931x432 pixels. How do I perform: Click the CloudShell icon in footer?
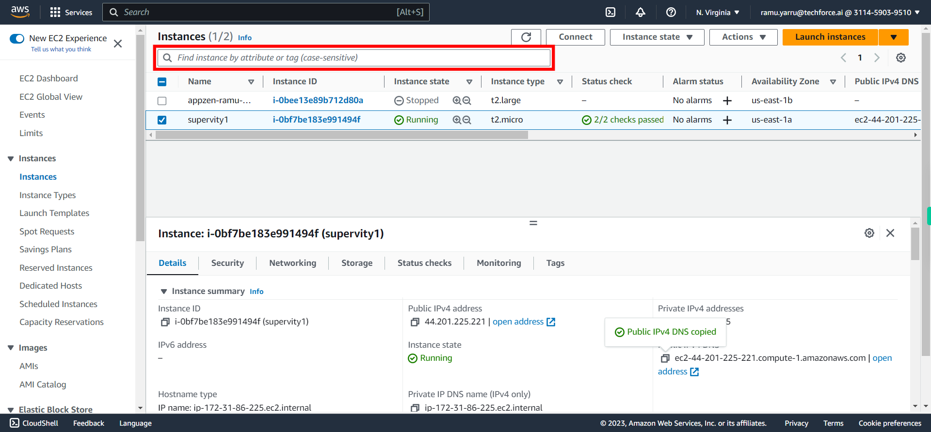[x=15, y=423]
